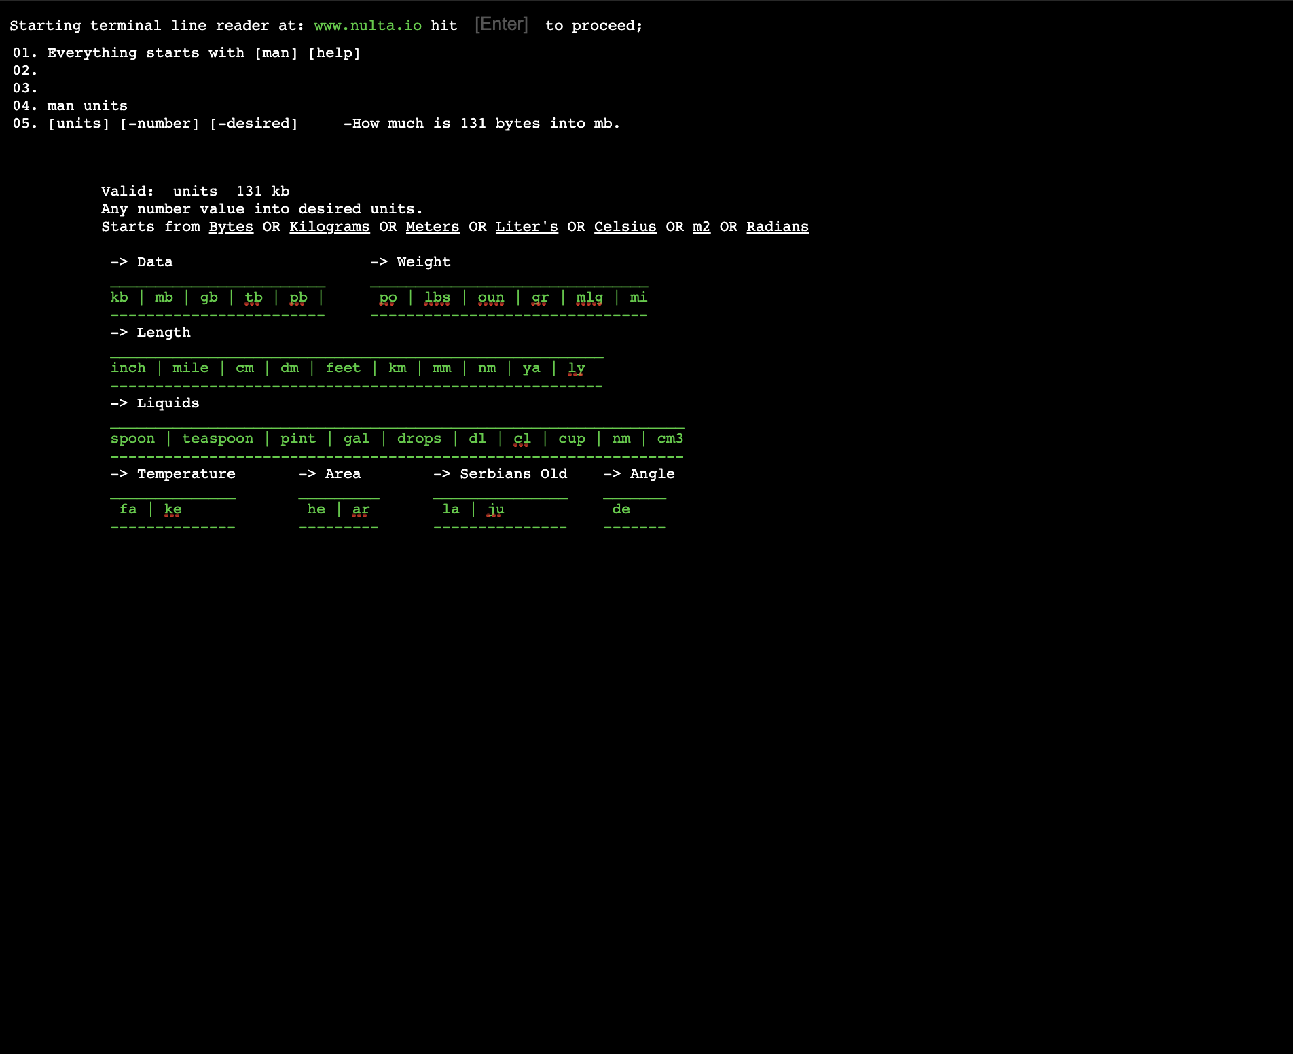
Task: Click the 'dm' length unit
Action: (x=290, y=368)
